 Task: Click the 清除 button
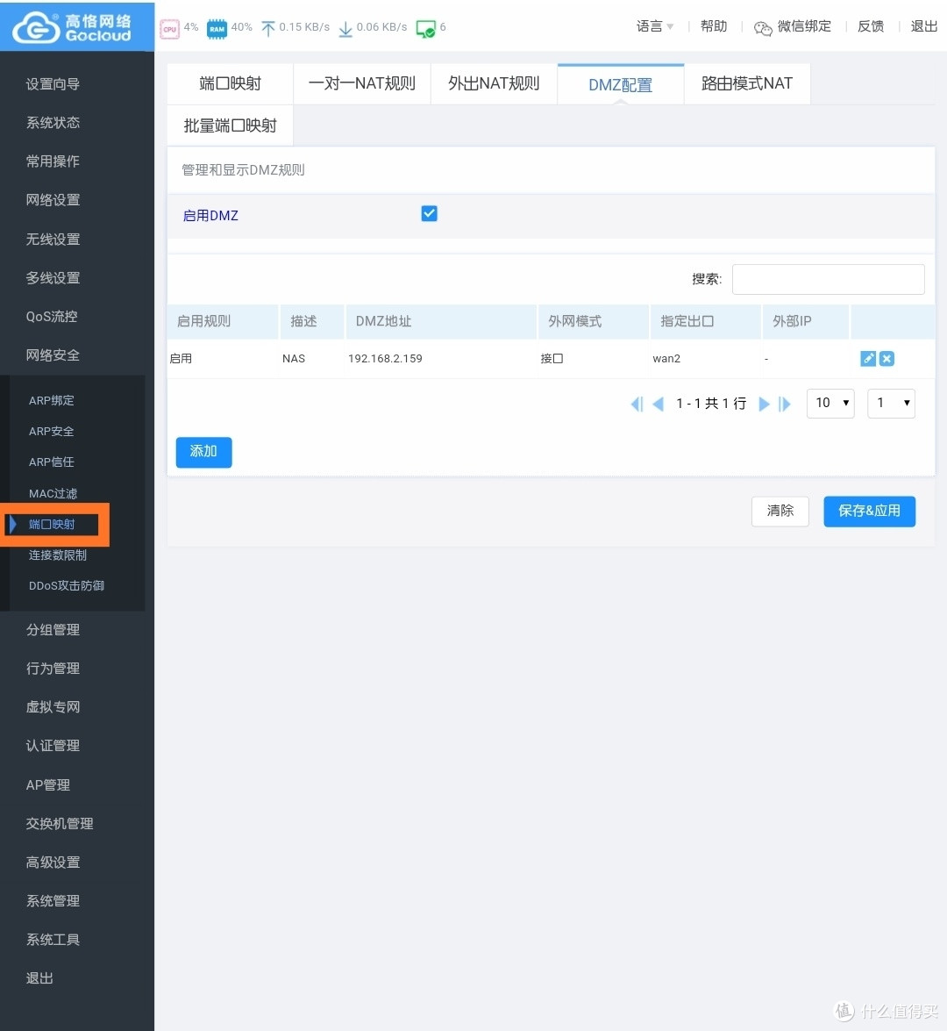pyautogui.click(x=780, y=511)
